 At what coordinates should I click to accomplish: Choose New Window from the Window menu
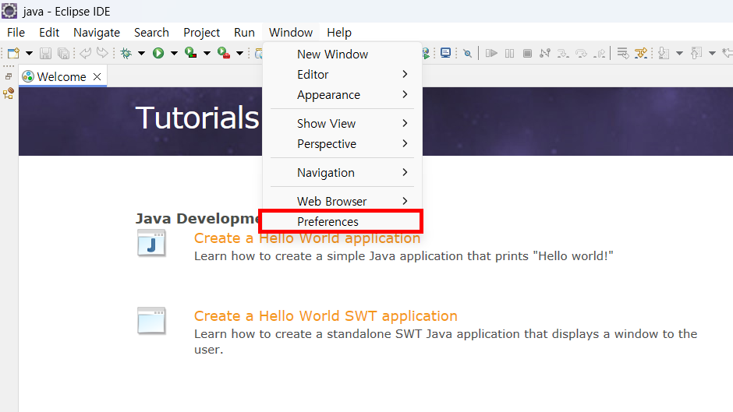tap(342, 55)
